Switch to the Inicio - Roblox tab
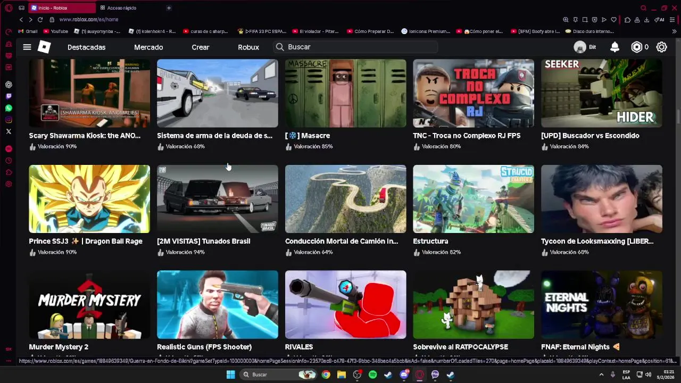The height and width of the screenshot is (383, 681). click(62, 8)
